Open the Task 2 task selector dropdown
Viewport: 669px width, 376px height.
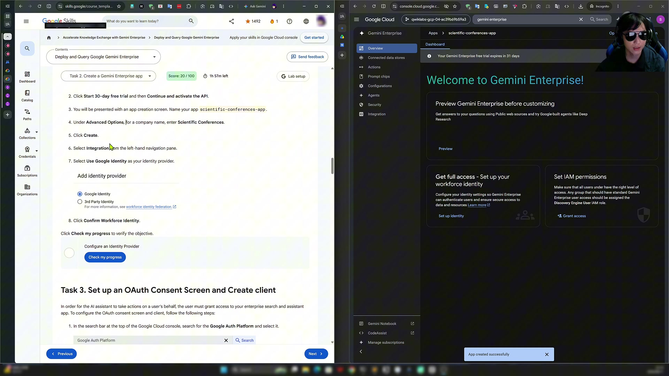click(x=108, y=76)
